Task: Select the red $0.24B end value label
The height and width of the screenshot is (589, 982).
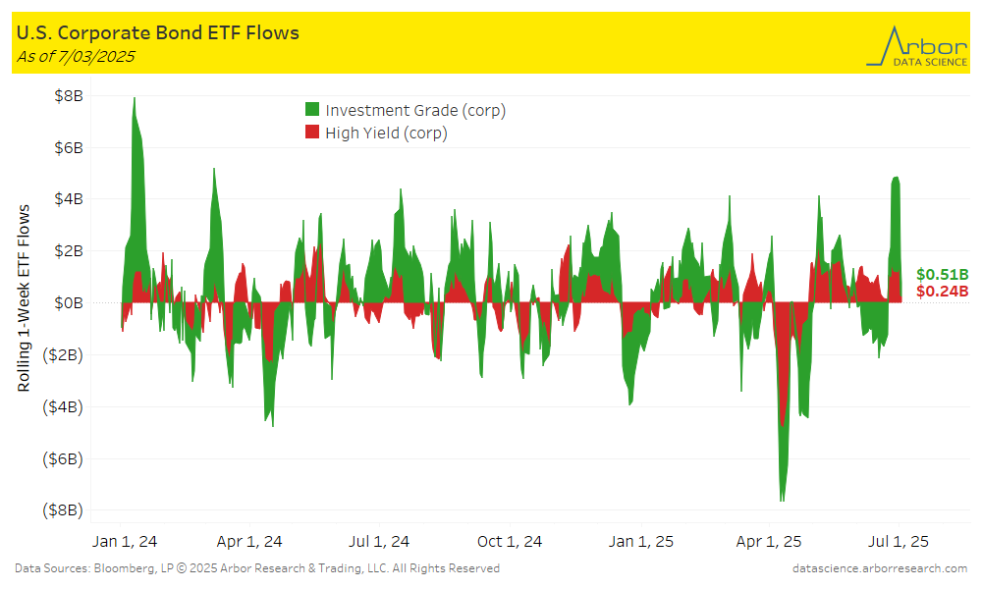Action: (x=942, y=291)
